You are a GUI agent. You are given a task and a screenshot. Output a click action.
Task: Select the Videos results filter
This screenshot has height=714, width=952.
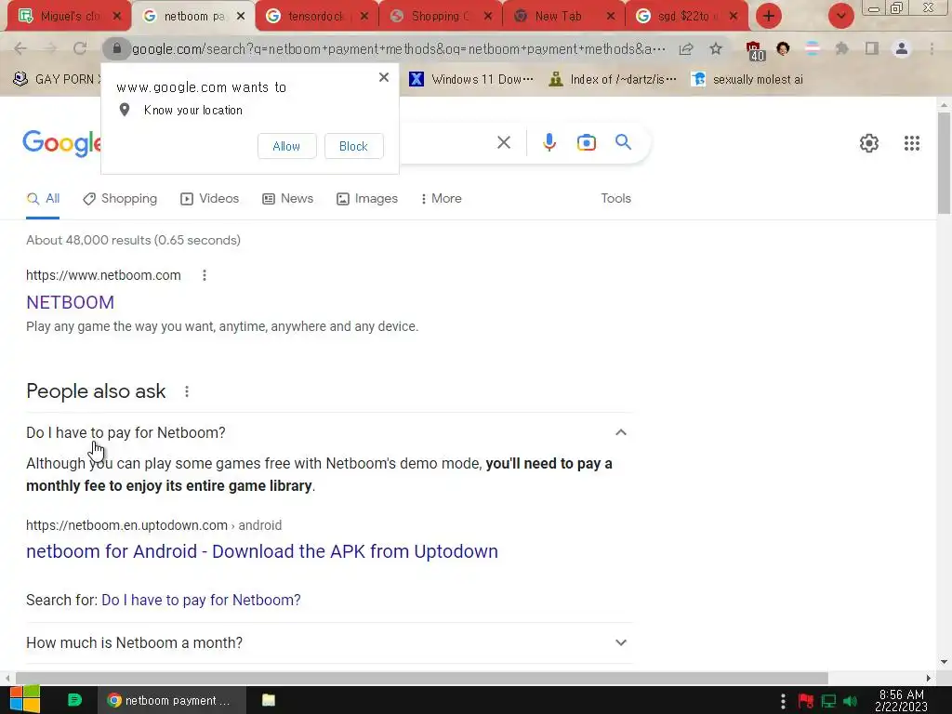tap(210, 199)
